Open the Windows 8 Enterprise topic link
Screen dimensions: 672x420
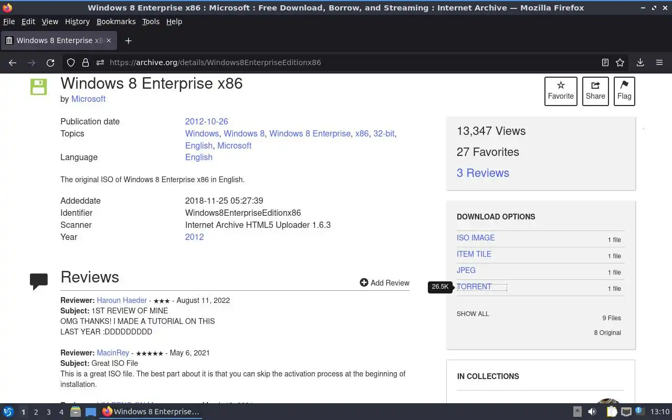click(x=310, y=133)
